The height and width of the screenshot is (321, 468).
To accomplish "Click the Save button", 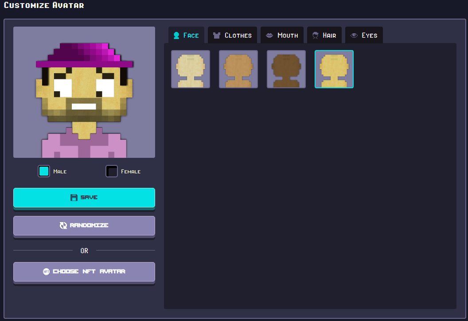I will pyautogui.click(x=84, y=198).
